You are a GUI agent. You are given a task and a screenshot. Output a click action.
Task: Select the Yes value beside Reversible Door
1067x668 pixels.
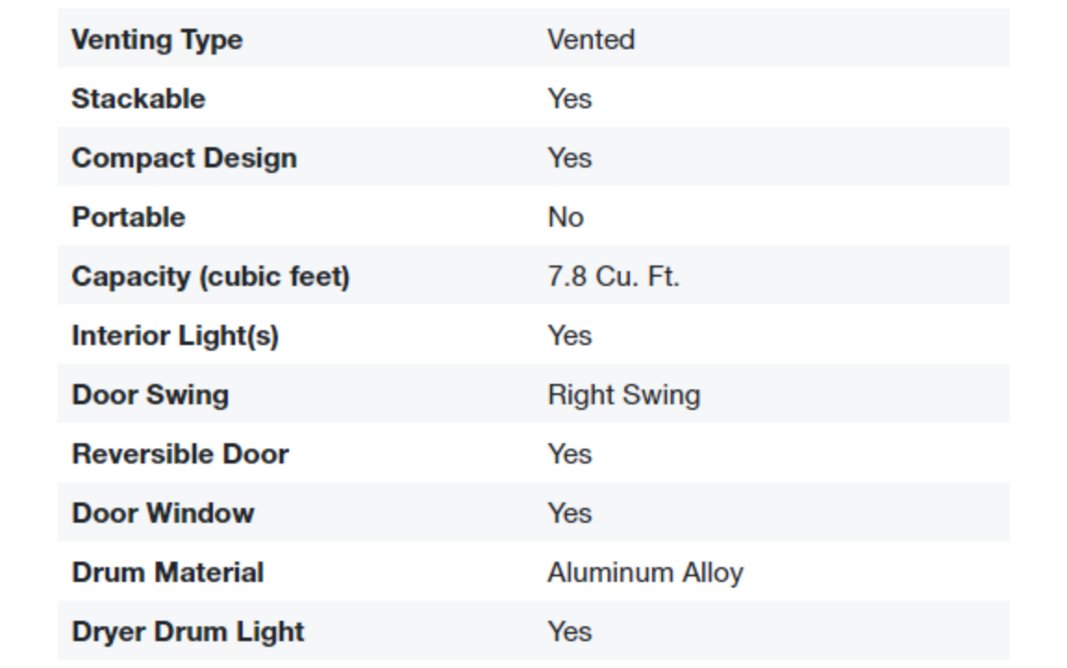[x=569, y=454]
